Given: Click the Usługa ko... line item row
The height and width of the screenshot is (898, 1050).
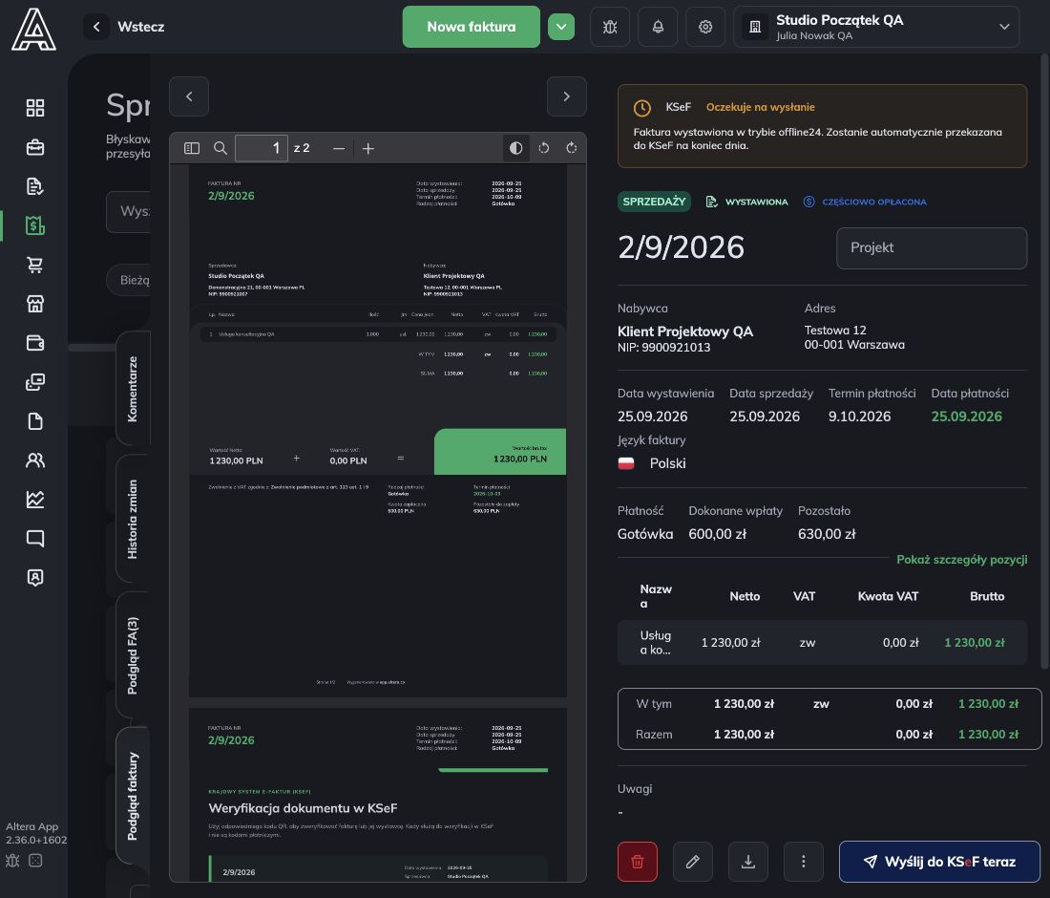Looking at the screenshot, I should pyautogui.click(x=822, y=643).
